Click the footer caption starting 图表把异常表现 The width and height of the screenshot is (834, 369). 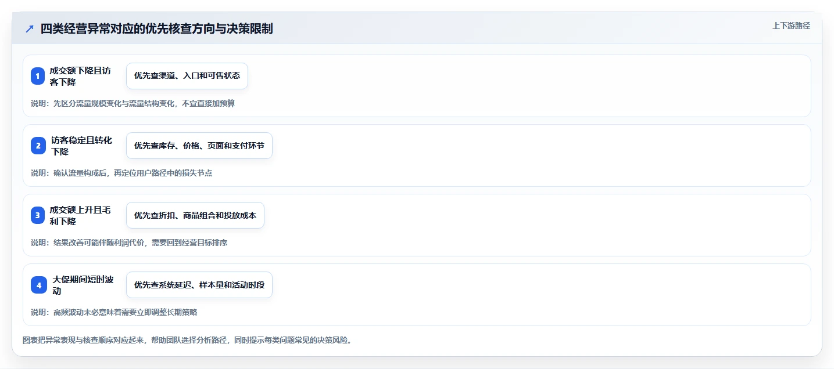click(187, 341)
